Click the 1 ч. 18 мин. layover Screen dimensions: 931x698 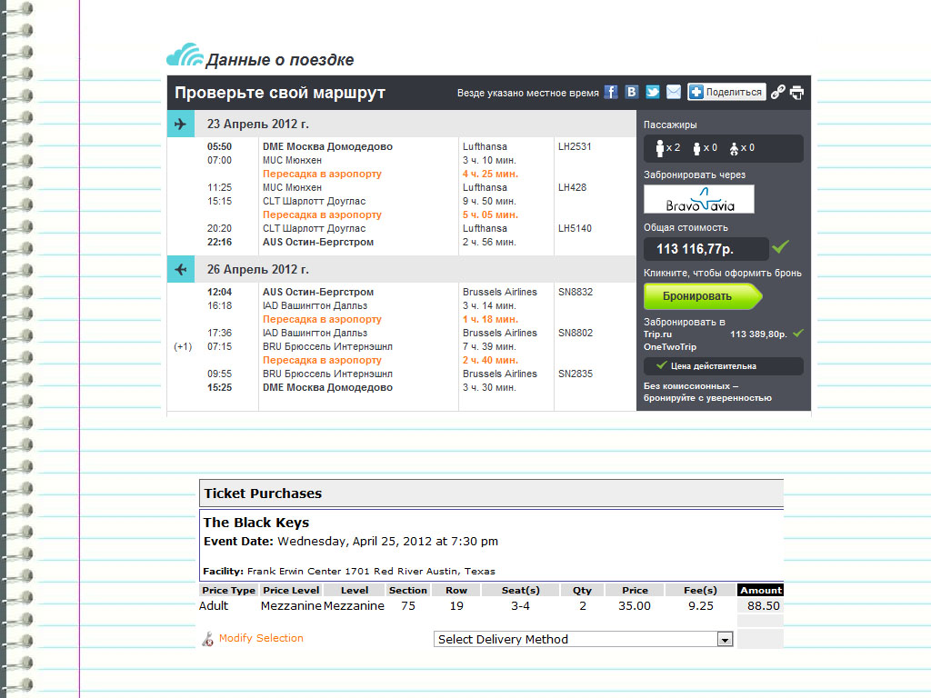click(x=490, y=319)
